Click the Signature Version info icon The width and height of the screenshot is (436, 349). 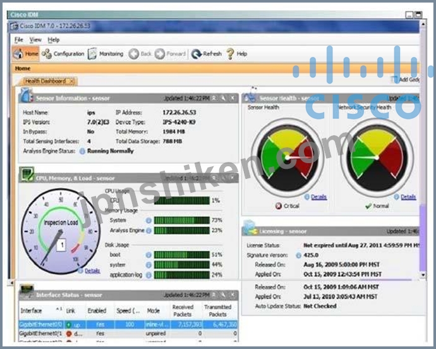[x=298, y=255]
